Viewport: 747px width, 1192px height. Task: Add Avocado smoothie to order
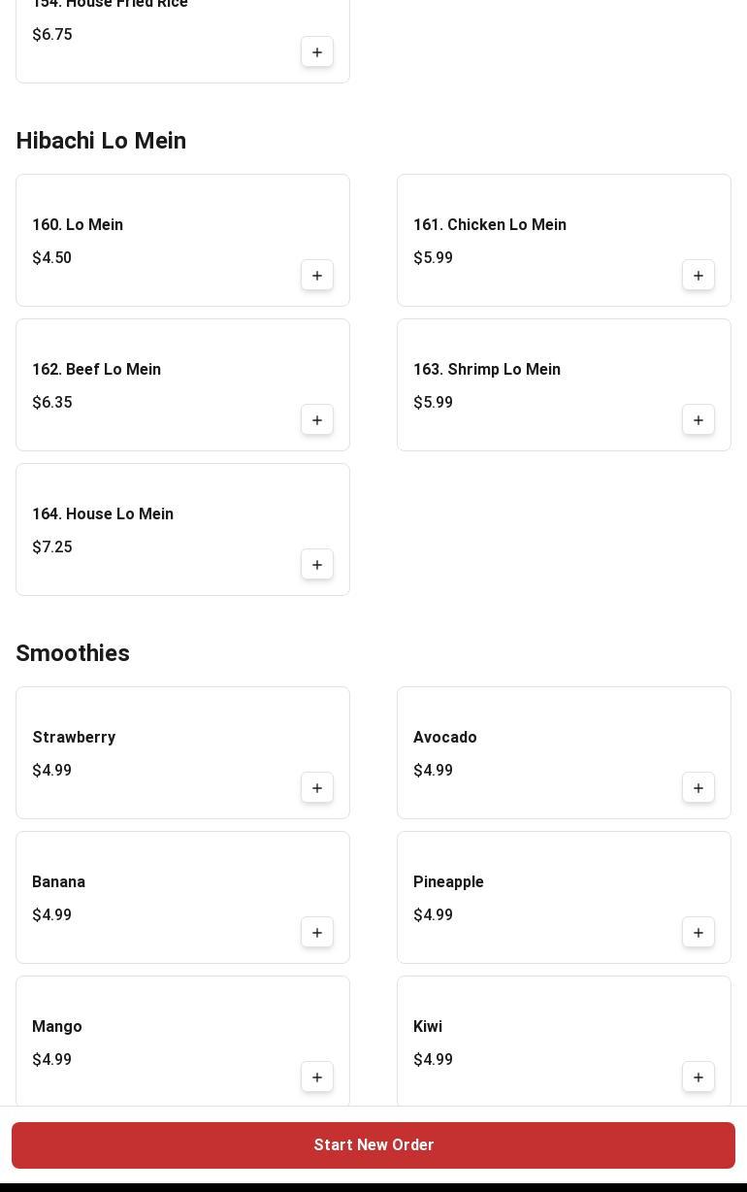[698, 788]
